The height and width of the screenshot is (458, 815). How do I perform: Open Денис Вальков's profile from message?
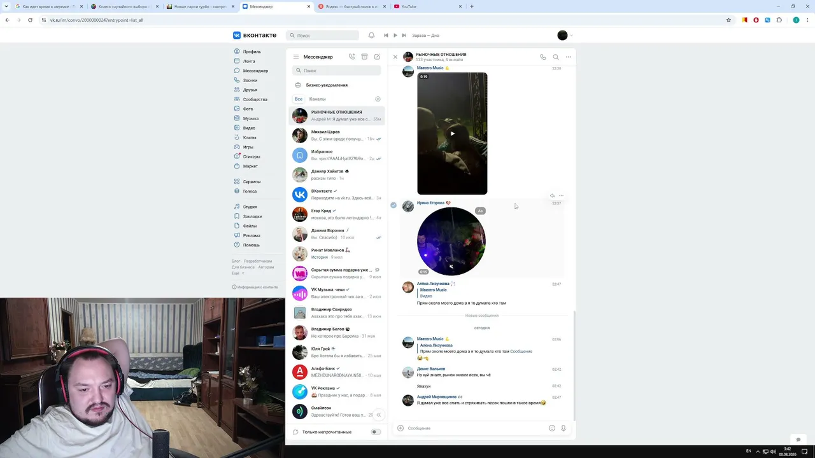[431, 369]
